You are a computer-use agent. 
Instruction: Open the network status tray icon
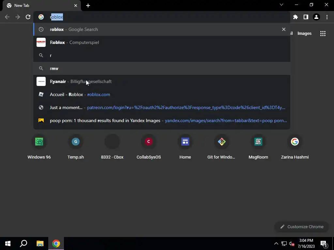coord(284,243)
